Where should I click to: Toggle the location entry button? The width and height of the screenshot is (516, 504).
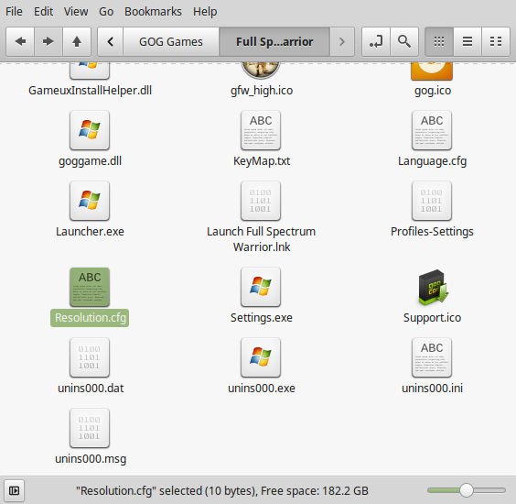376,41
